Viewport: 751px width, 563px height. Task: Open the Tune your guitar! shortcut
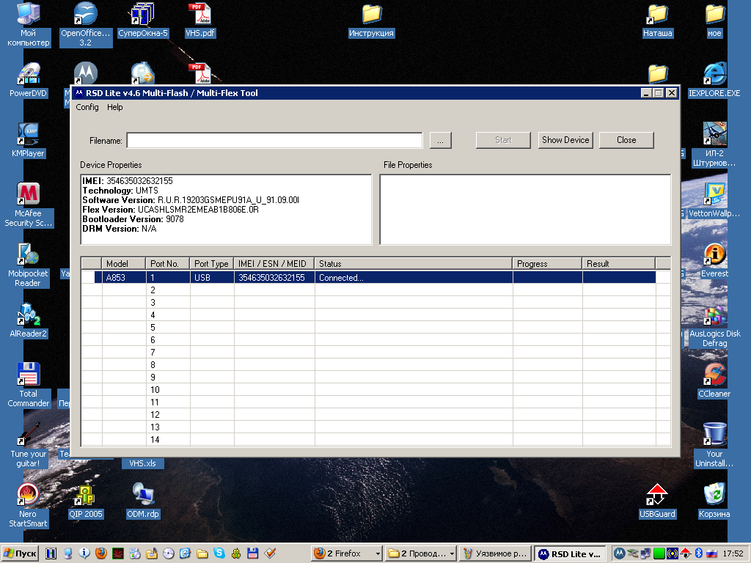point(29,446)
